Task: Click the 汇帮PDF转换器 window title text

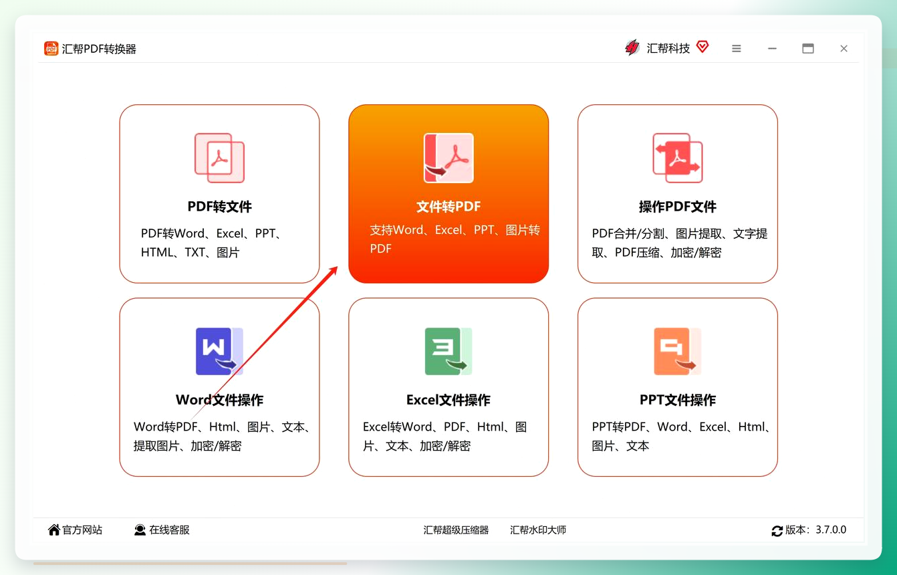Action: click(99, 49)
